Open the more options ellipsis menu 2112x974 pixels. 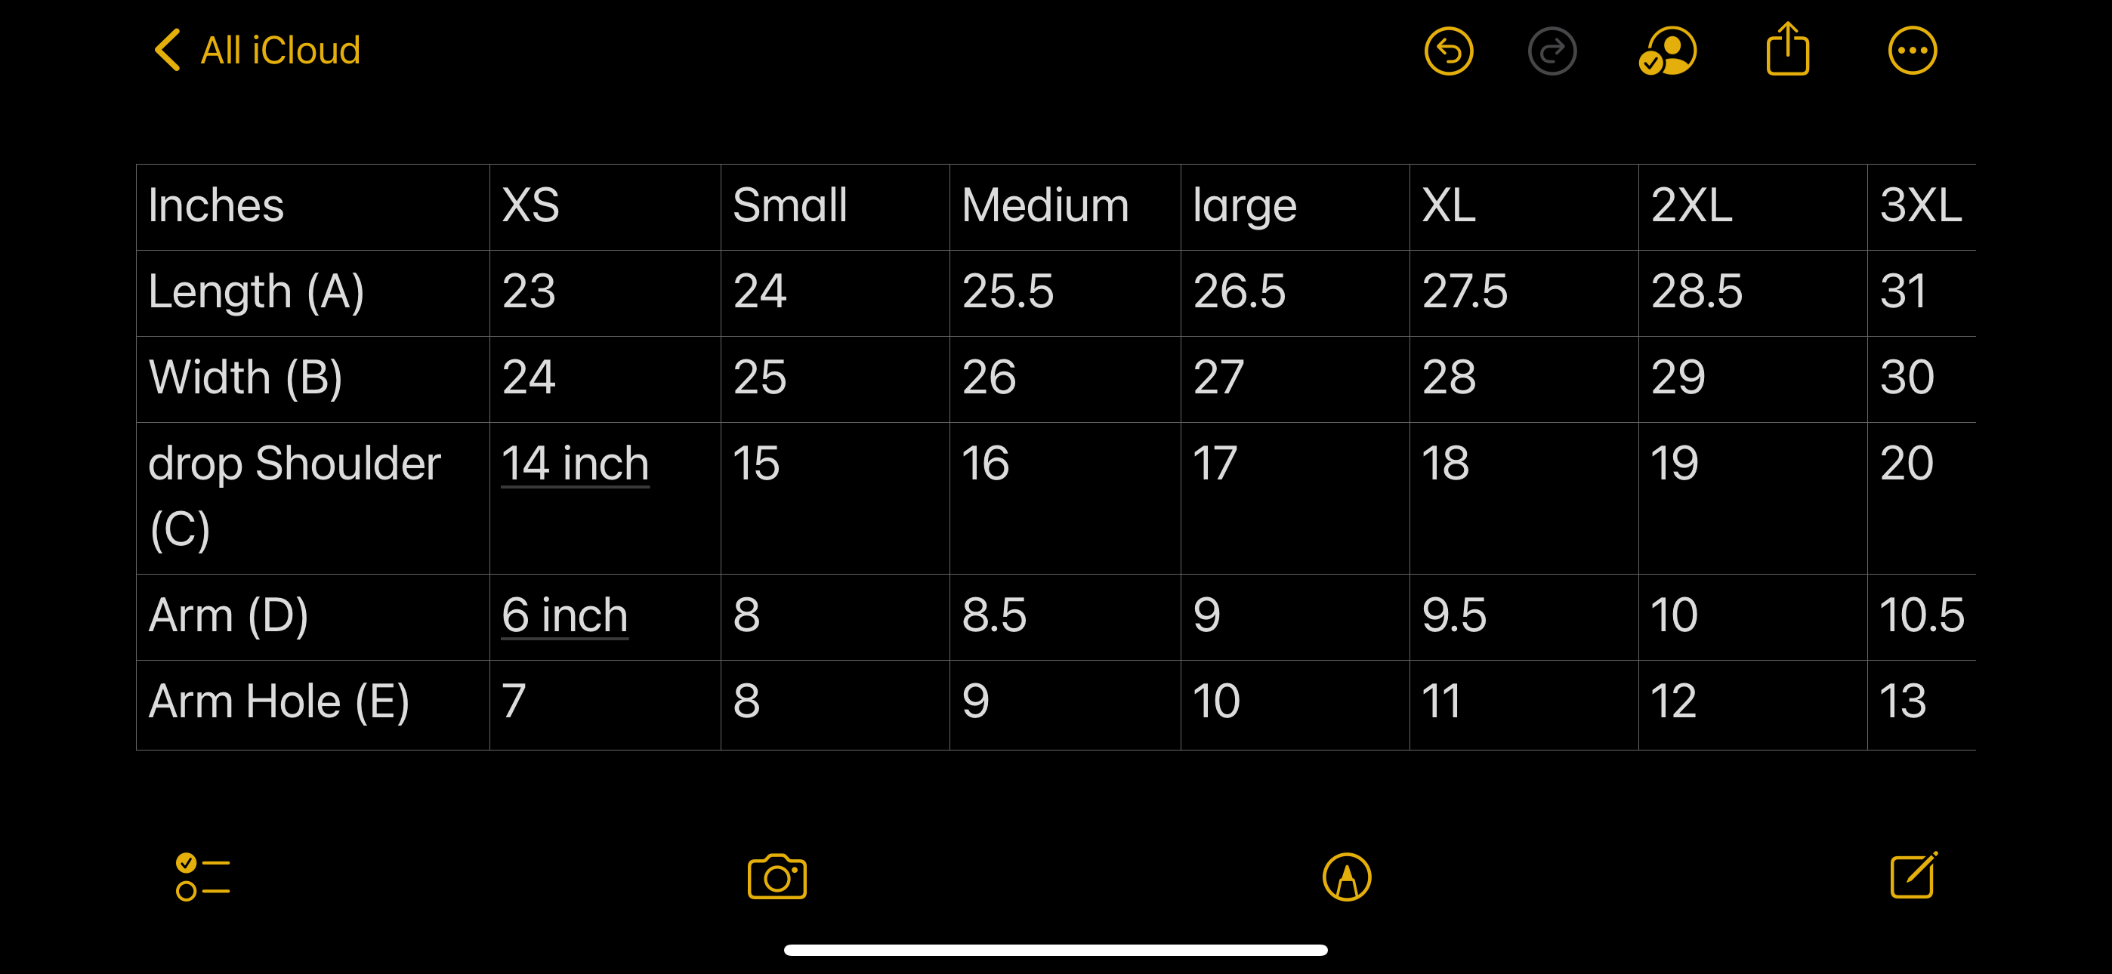1912,51
